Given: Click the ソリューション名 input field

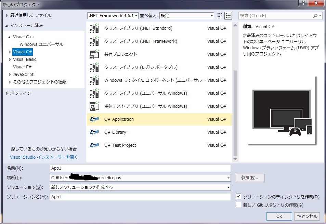Looking at the screenshot, I should (x=140, y=197).
